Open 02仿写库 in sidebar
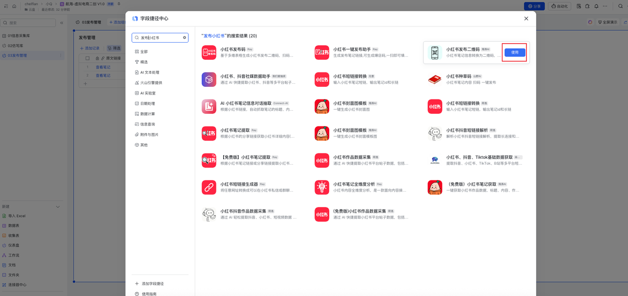 point(32,46)
